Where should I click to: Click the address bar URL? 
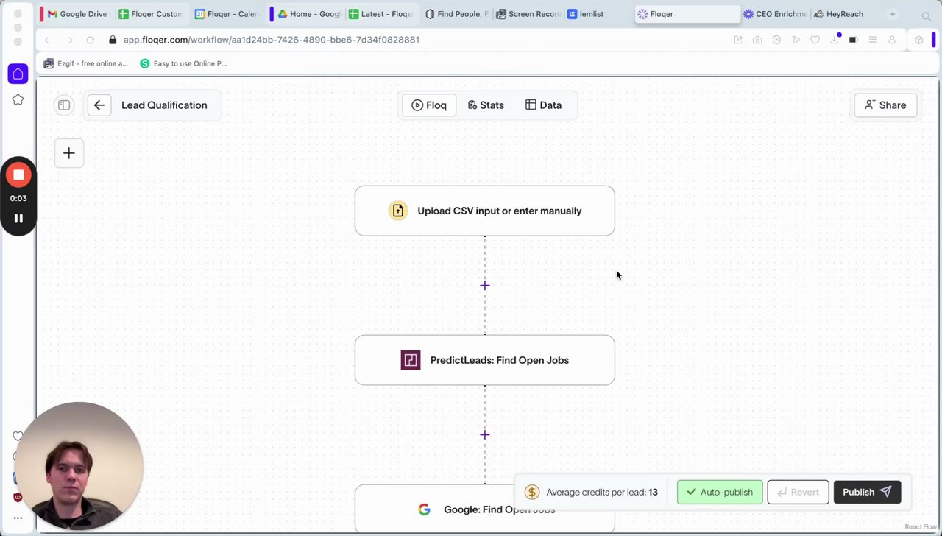pyautogui.click(x=272, y=40)
